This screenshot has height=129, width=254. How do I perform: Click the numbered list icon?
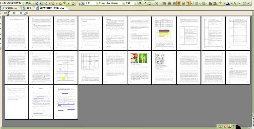pos(196,3)
